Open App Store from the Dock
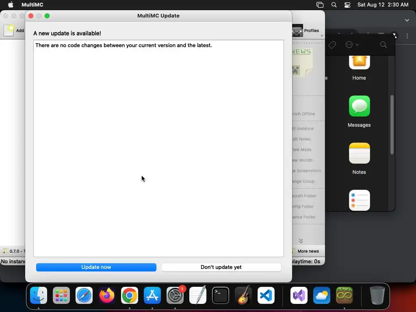 tap(152, 295)
